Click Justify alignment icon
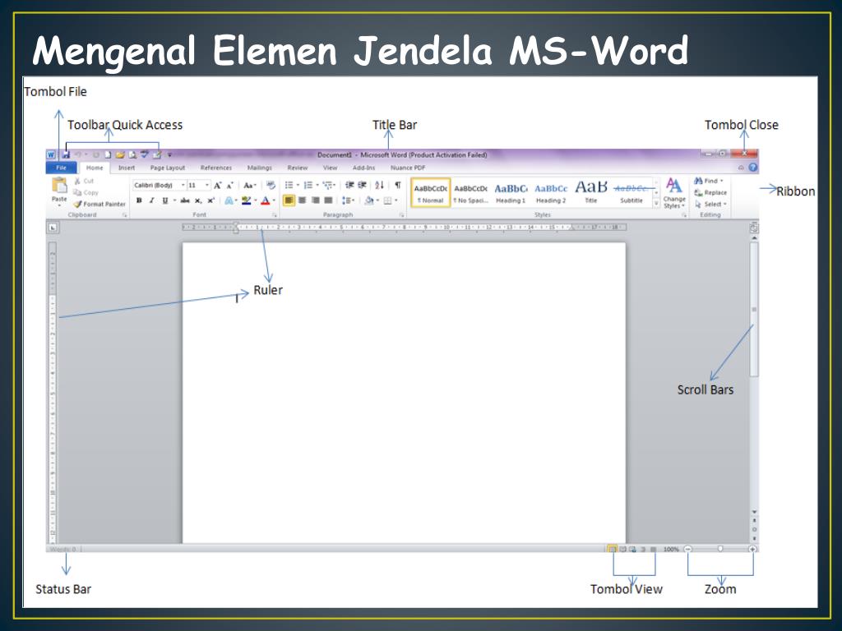842x631 pixels. pyautogui.click(x=328, y=200)
